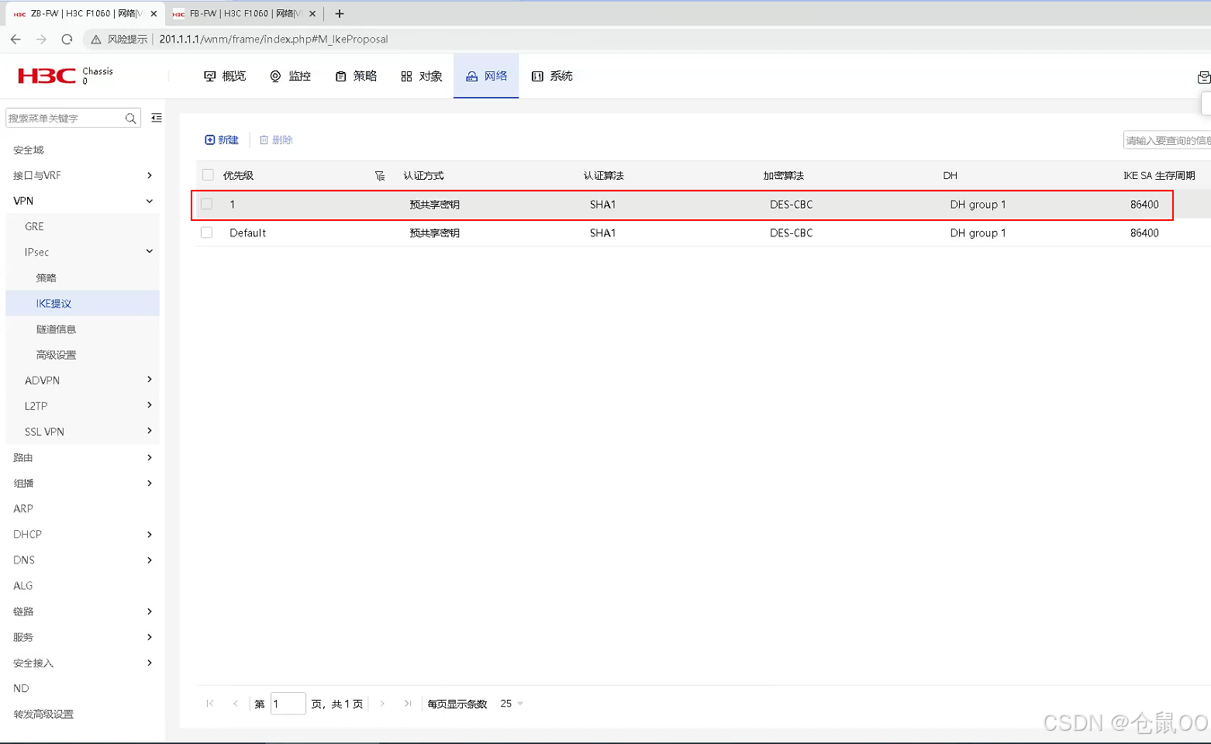Image resolution: width=1211 pixels, height=744 pixels.
Task: Click the 风险提示 warning icon in address bar
Action: coord(95,39)
